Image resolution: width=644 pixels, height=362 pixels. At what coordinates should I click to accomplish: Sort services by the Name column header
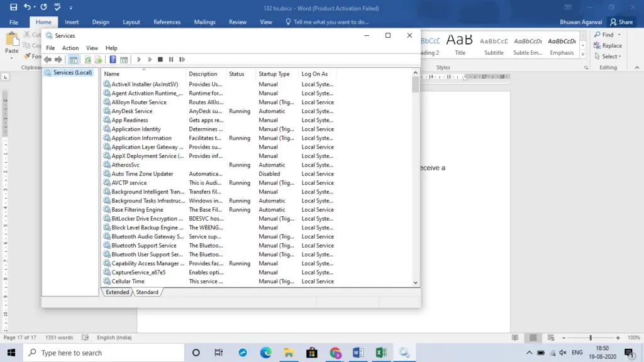pos(144,74)
